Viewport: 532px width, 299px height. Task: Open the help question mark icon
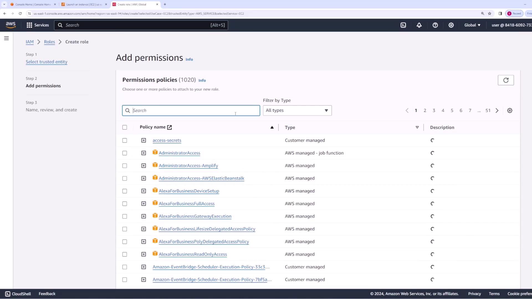pyautogui.click(x=435, y=25)
